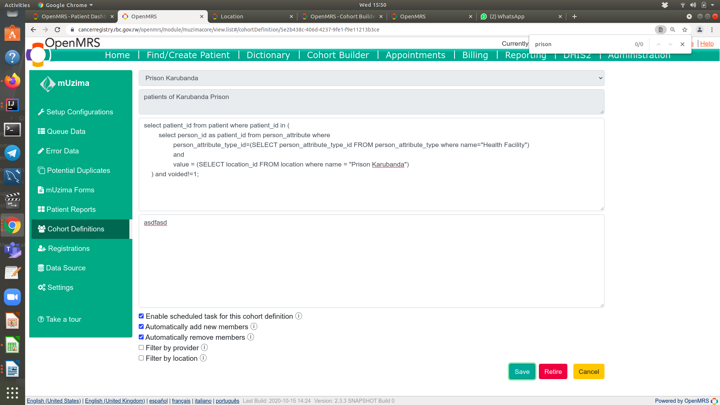
Task: Open a new browser tab
Action: click(574, 16)
